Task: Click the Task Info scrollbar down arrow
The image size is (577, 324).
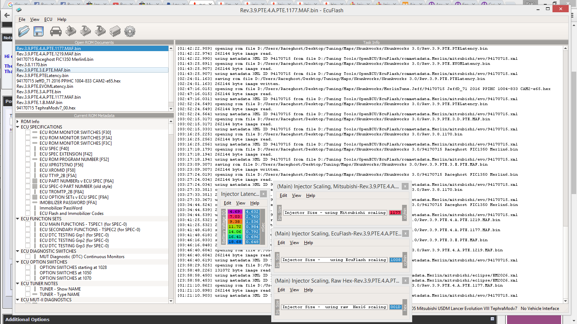Action: 565,301
